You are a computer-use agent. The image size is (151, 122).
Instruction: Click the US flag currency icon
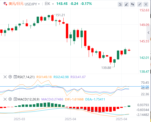click(5, 4)
